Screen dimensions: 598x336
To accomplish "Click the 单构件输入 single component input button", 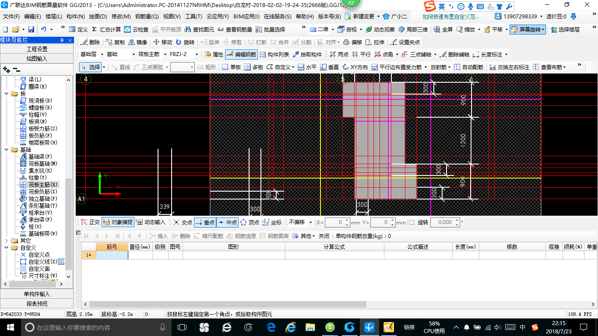I will coord(37,294).
